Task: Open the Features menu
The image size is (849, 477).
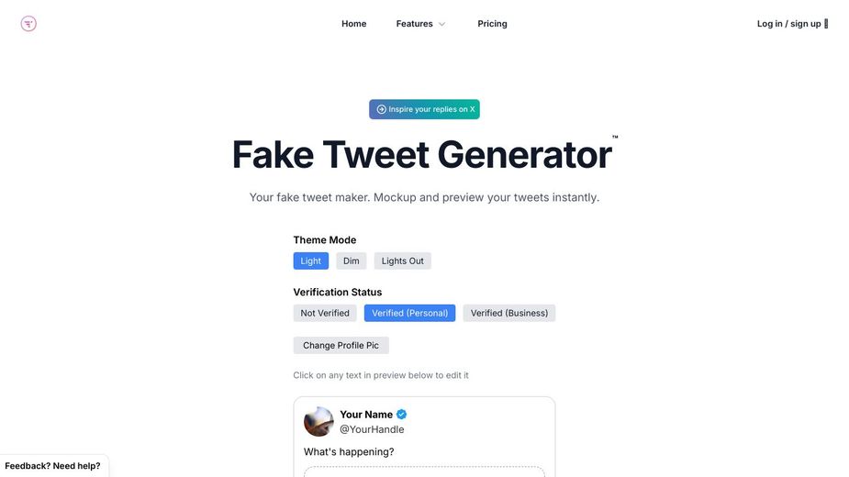Action: 415,24
